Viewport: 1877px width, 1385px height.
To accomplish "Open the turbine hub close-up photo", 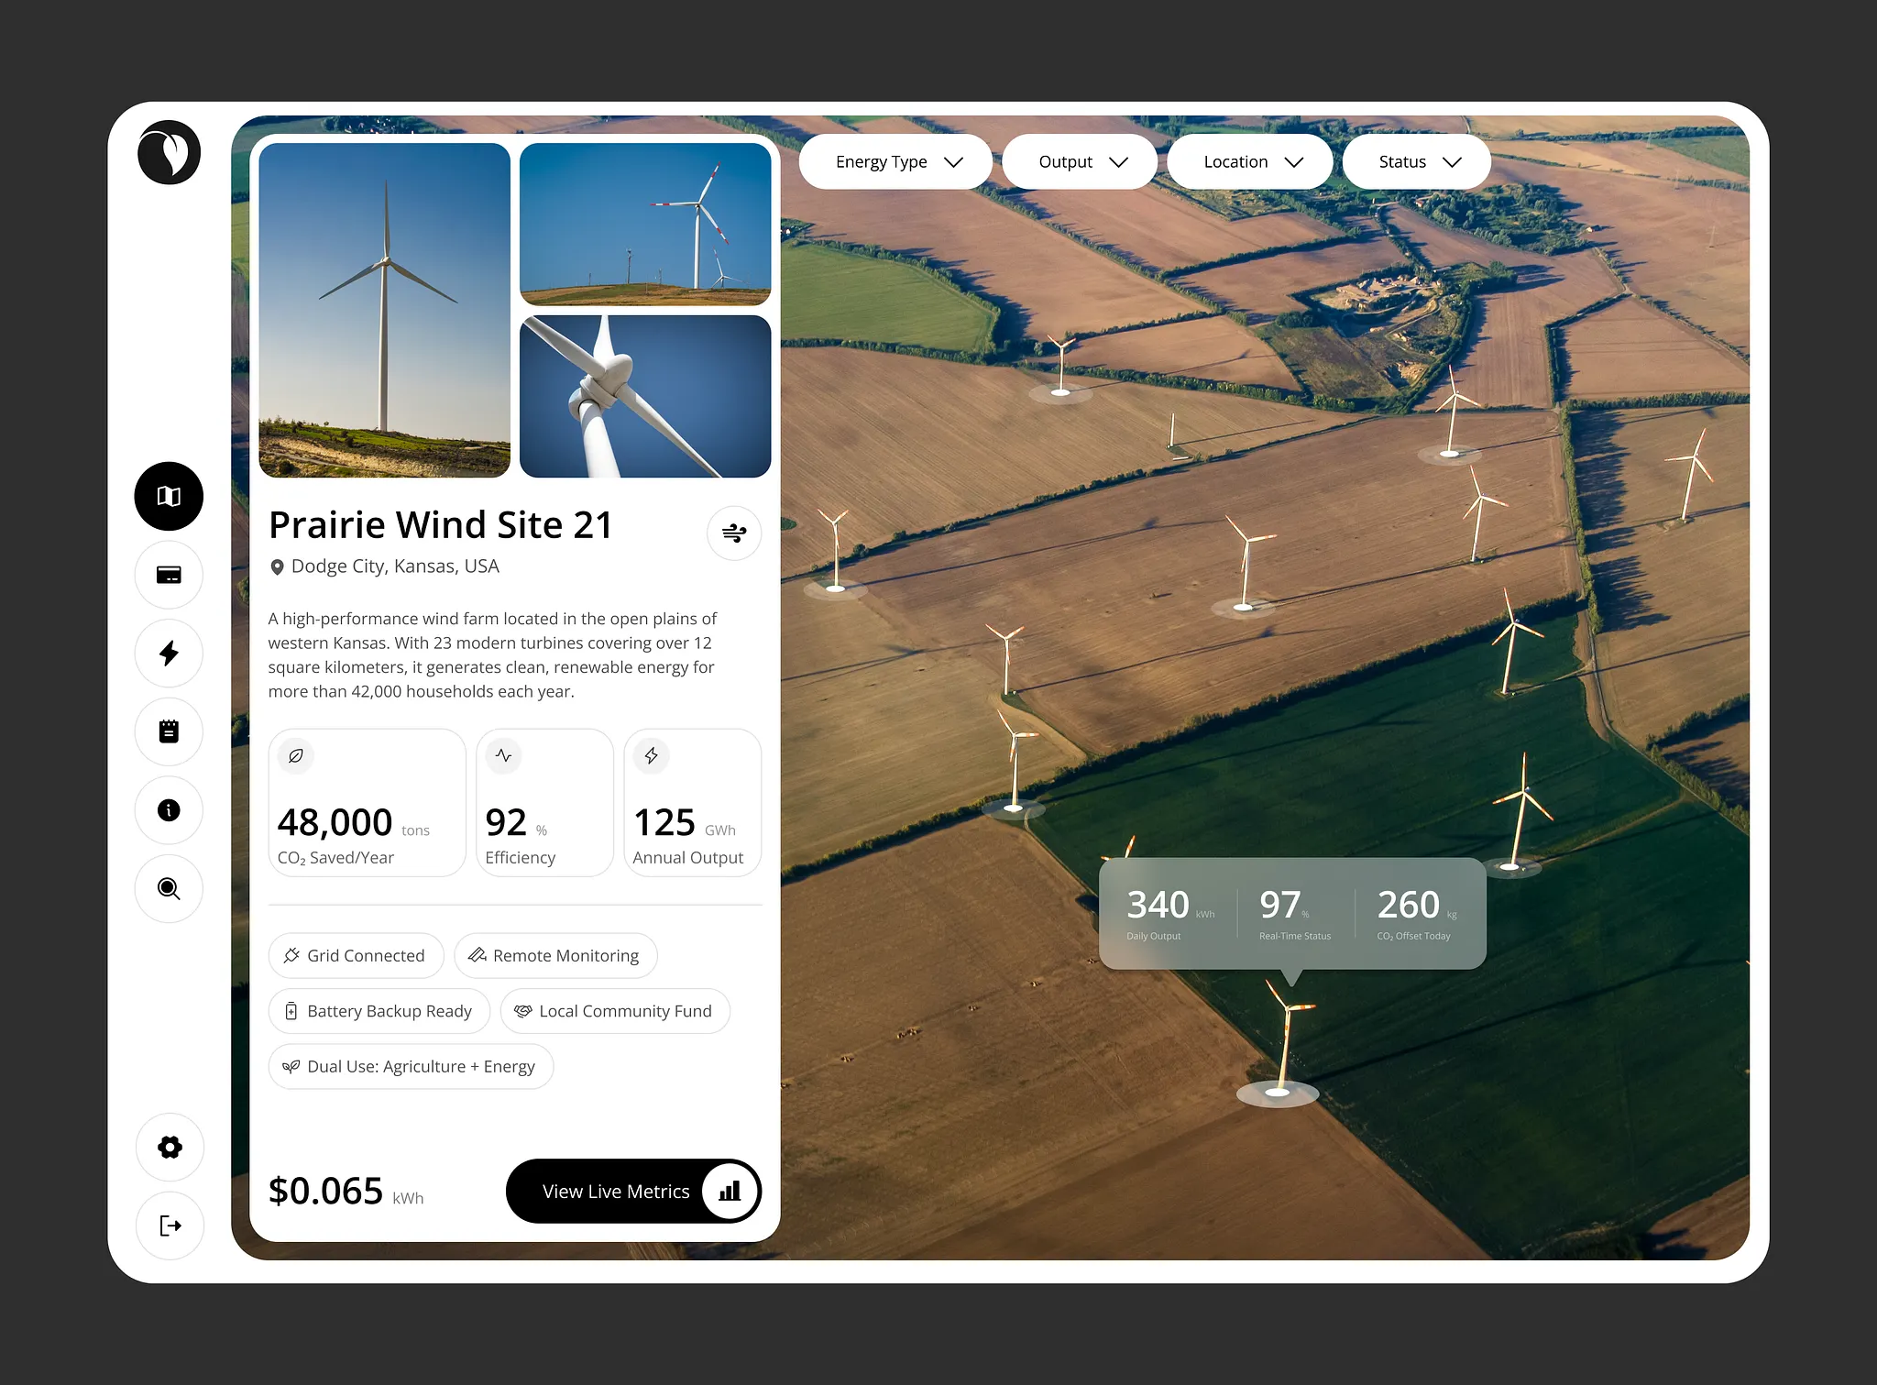I will [x=645, y=396].
